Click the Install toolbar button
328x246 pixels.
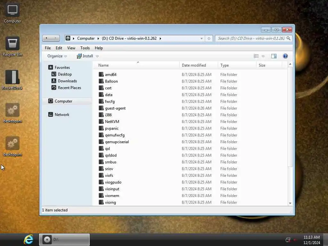tap(85, 56)
